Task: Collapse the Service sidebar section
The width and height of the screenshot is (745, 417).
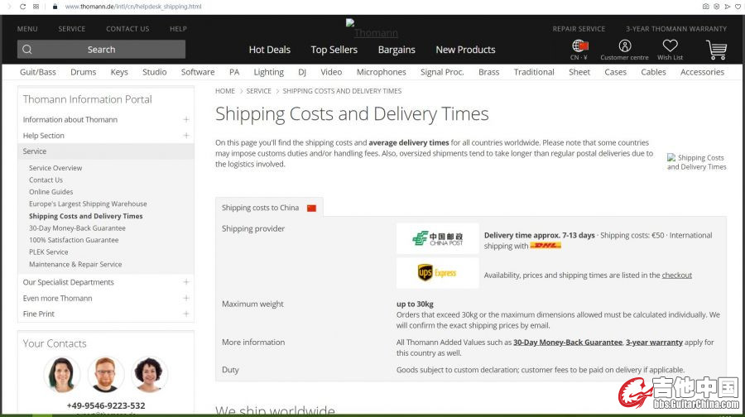Action: point(105,151)
